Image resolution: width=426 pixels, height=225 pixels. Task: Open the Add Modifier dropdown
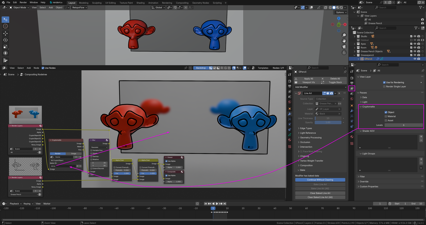coord(321,87)
